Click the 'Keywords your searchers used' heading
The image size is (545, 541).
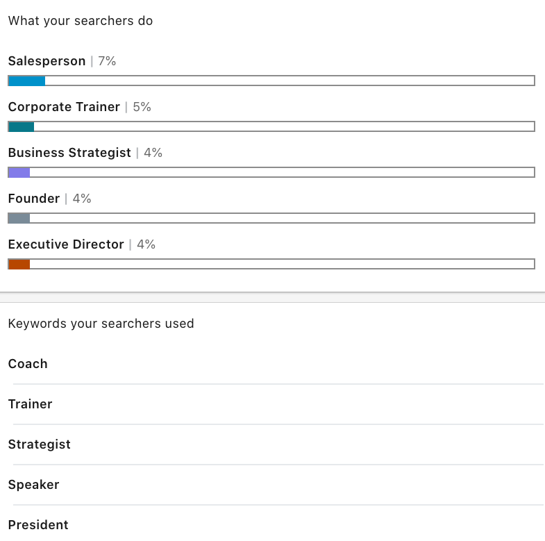(101, 324)
